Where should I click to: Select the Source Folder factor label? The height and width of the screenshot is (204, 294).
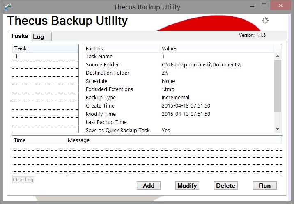pos(102,65)
